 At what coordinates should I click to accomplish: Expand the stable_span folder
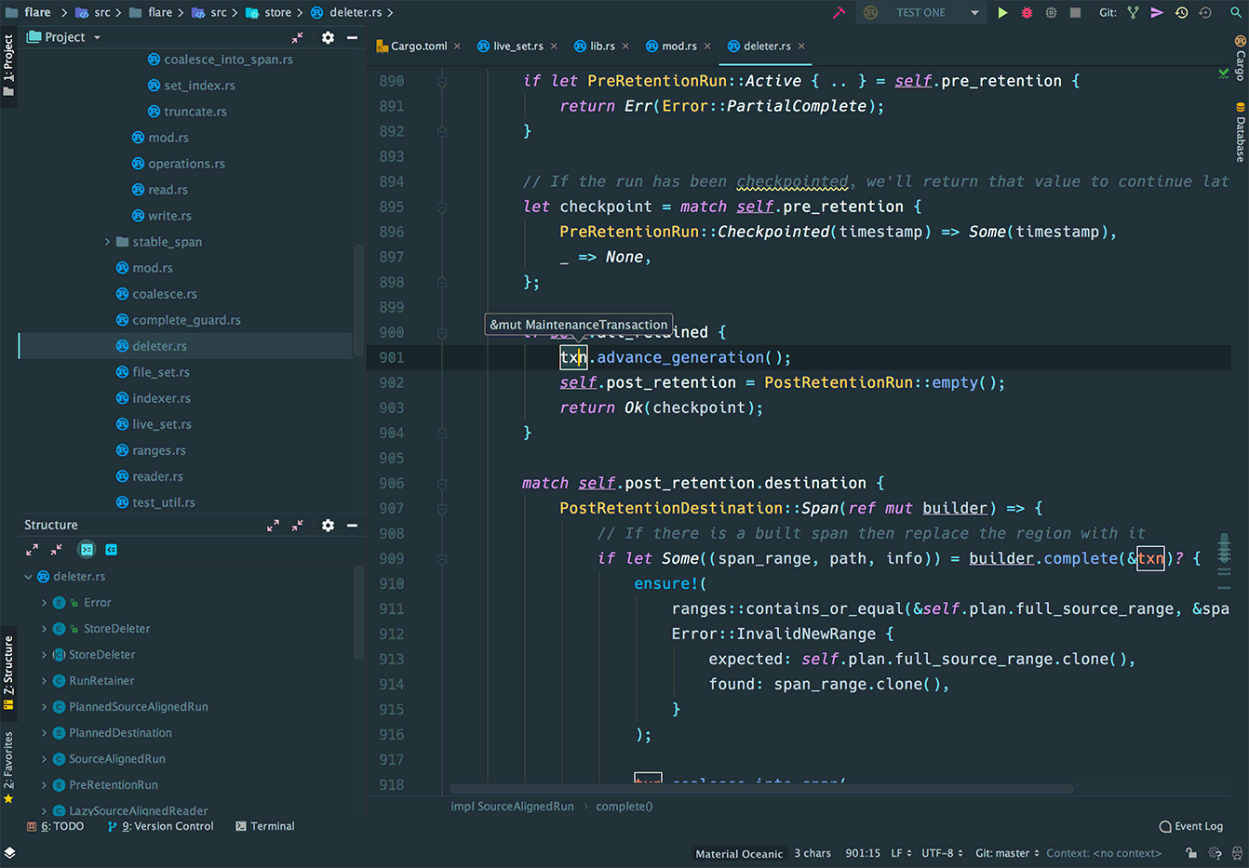pos(108,242)
